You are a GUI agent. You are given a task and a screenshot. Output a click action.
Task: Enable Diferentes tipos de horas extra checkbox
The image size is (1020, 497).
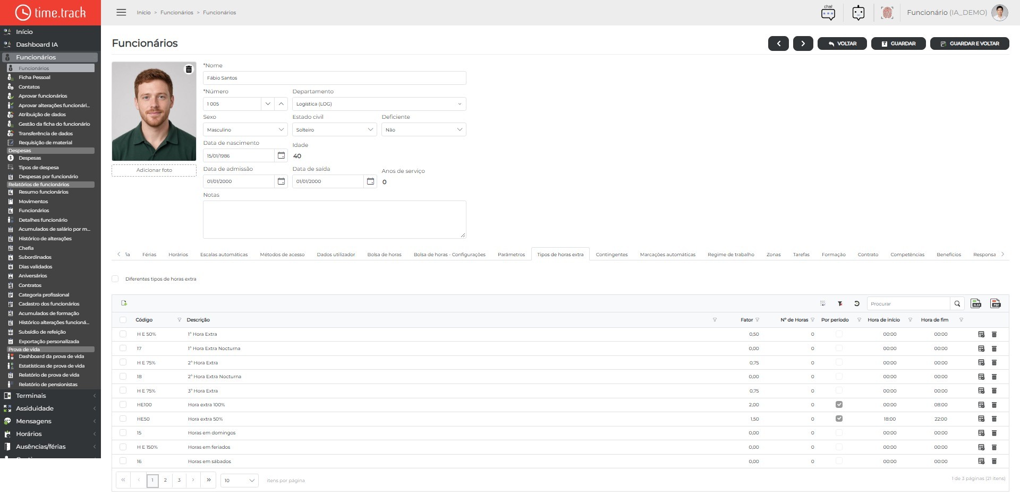click(115, 278)
